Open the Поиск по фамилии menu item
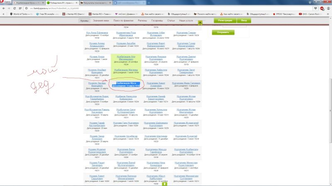Image resolution: width=332 pixels, height=186 pixels. [123, 21]
